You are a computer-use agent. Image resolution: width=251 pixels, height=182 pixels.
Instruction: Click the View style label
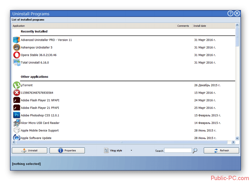(116, 151)
